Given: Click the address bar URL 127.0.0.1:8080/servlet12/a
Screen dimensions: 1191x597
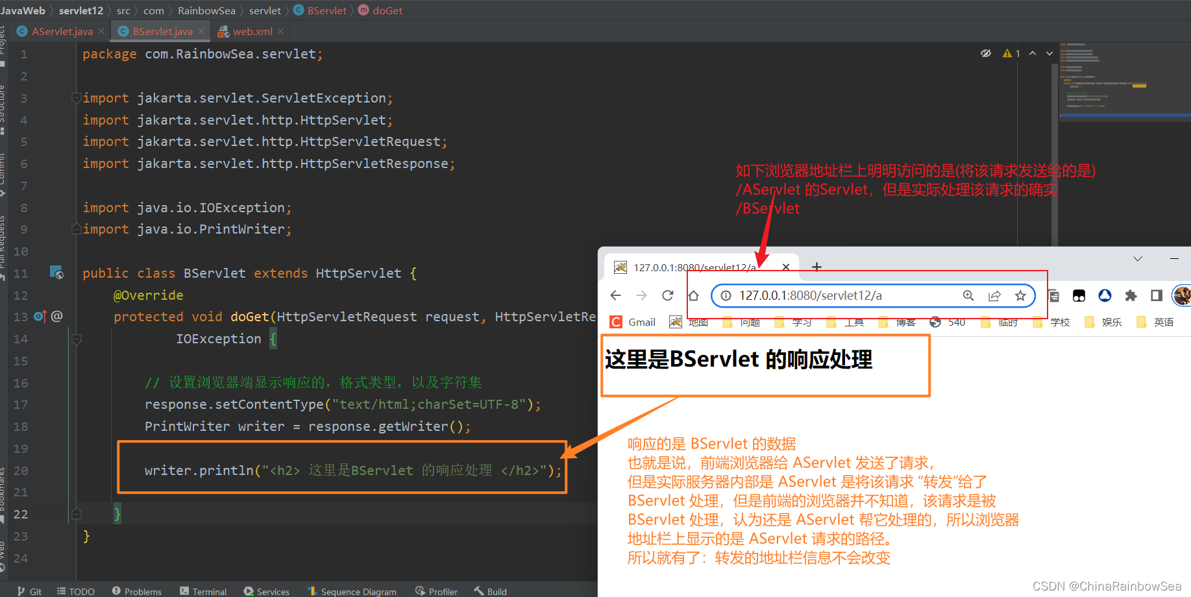Looking at the screenshot, I should (810, 295).
